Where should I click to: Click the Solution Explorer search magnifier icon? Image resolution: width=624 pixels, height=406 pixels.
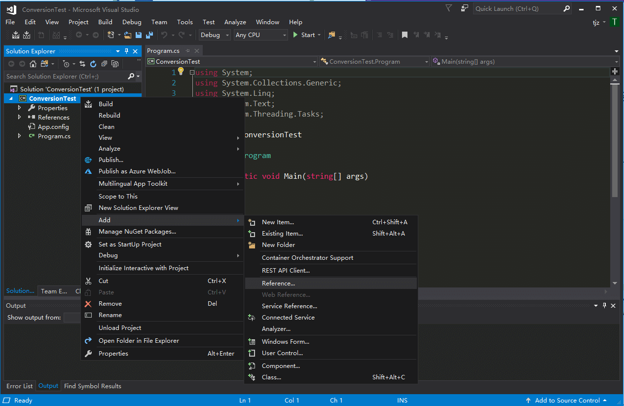coord(131,77)
